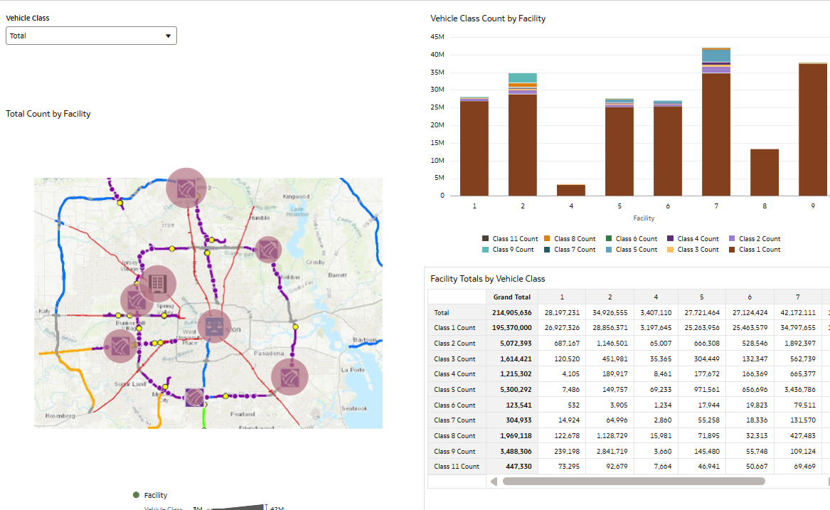
Task: Click the Grand Total column header
Action: (512, 297)
